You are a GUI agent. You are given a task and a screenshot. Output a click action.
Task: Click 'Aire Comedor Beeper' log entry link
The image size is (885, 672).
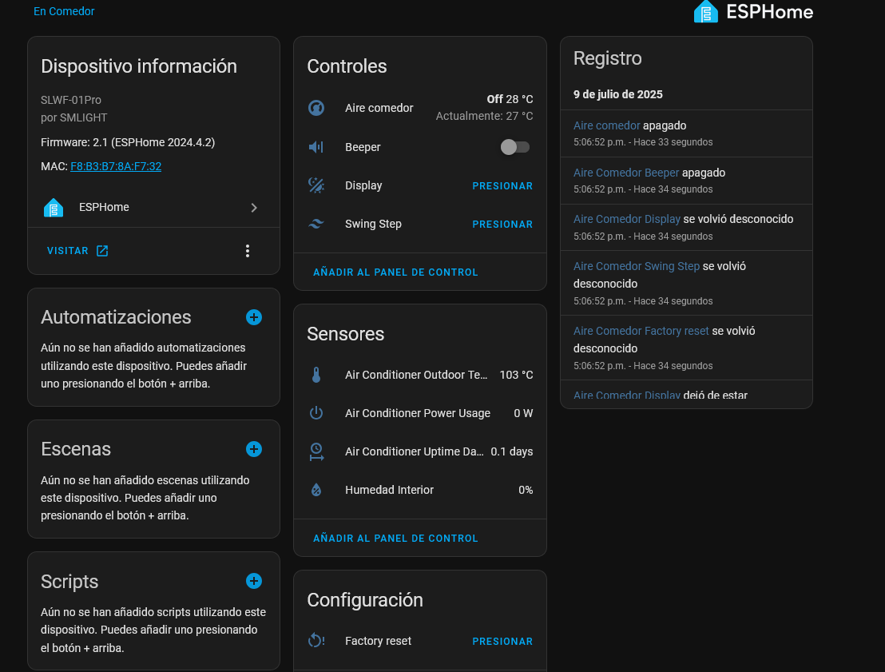(x=626, y=173)
